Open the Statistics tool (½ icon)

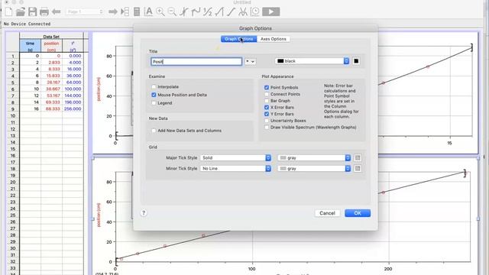(x=207, y=12)
